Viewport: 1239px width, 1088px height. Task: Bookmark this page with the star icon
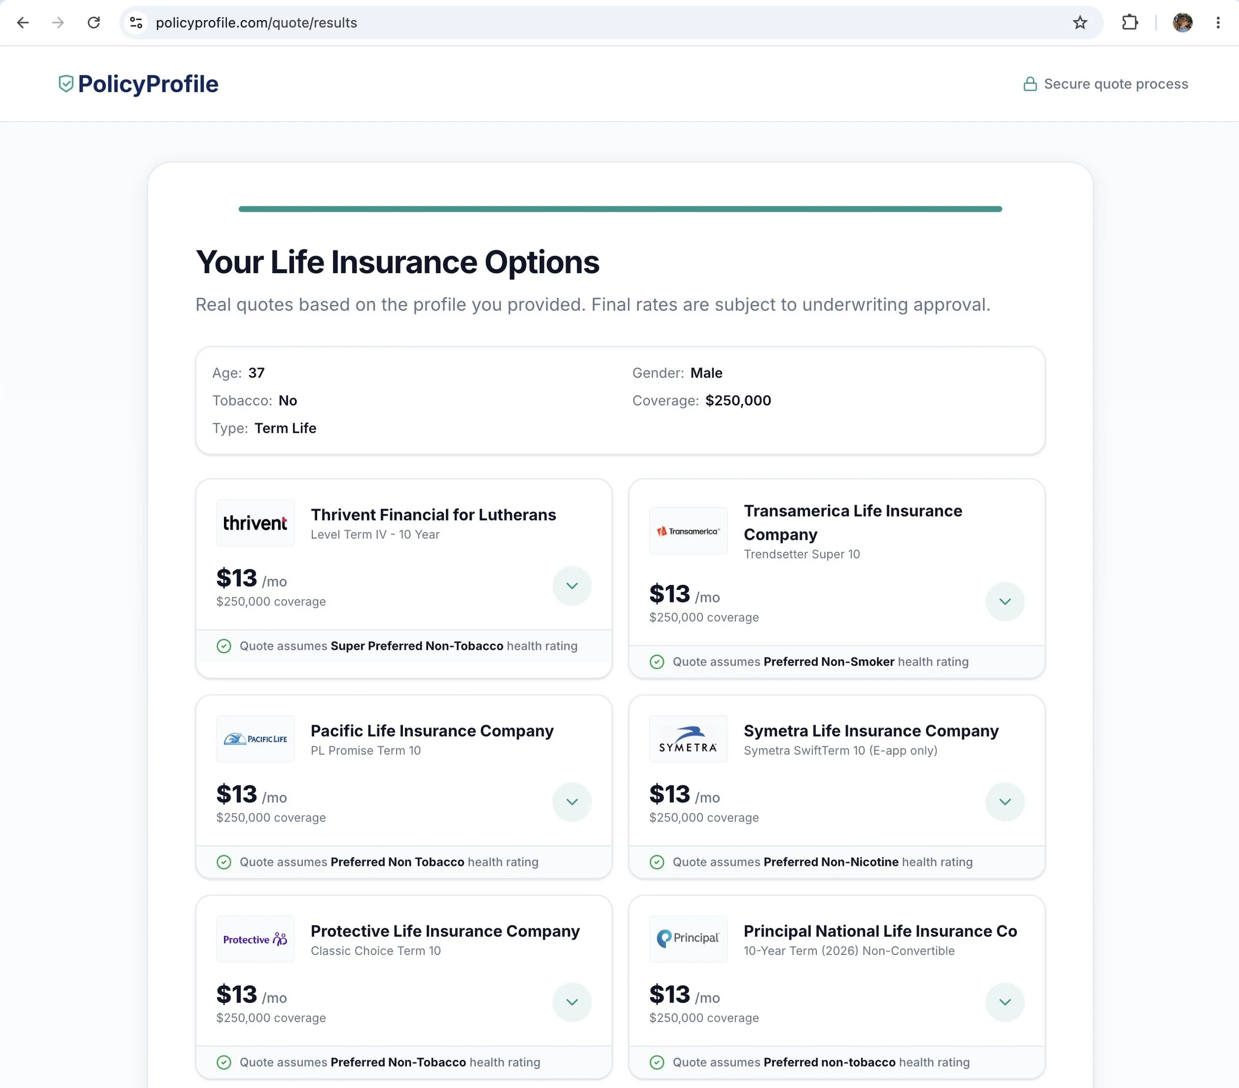point(1079,23)
